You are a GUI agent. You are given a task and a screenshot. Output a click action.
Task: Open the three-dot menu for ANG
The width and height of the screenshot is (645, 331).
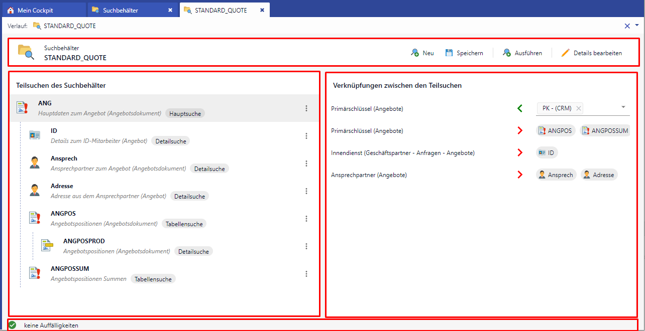(x=306, y=108)
